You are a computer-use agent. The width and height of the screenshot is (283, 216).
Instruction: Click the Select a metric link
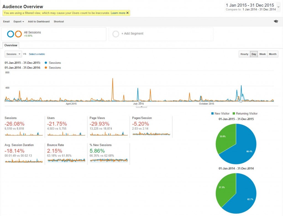37,54
